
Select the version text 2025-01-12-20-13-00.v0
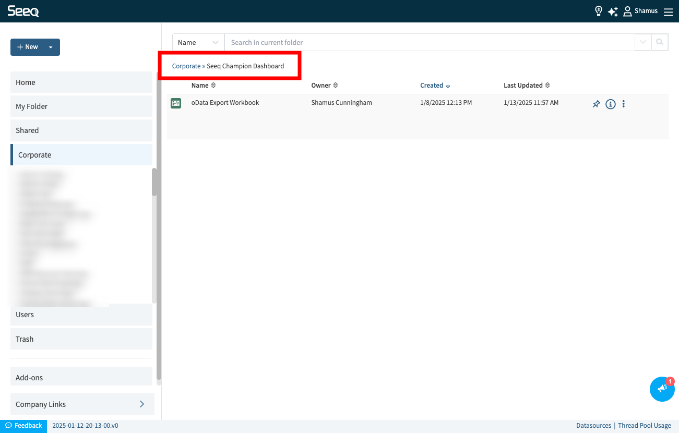click(85, 426)
